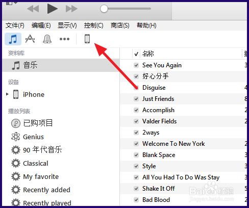Select the song Disguise

click(x=154, y=88)
